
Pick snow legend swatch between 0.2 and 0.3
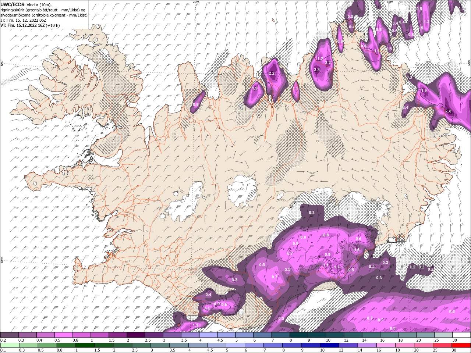[9, 335]
